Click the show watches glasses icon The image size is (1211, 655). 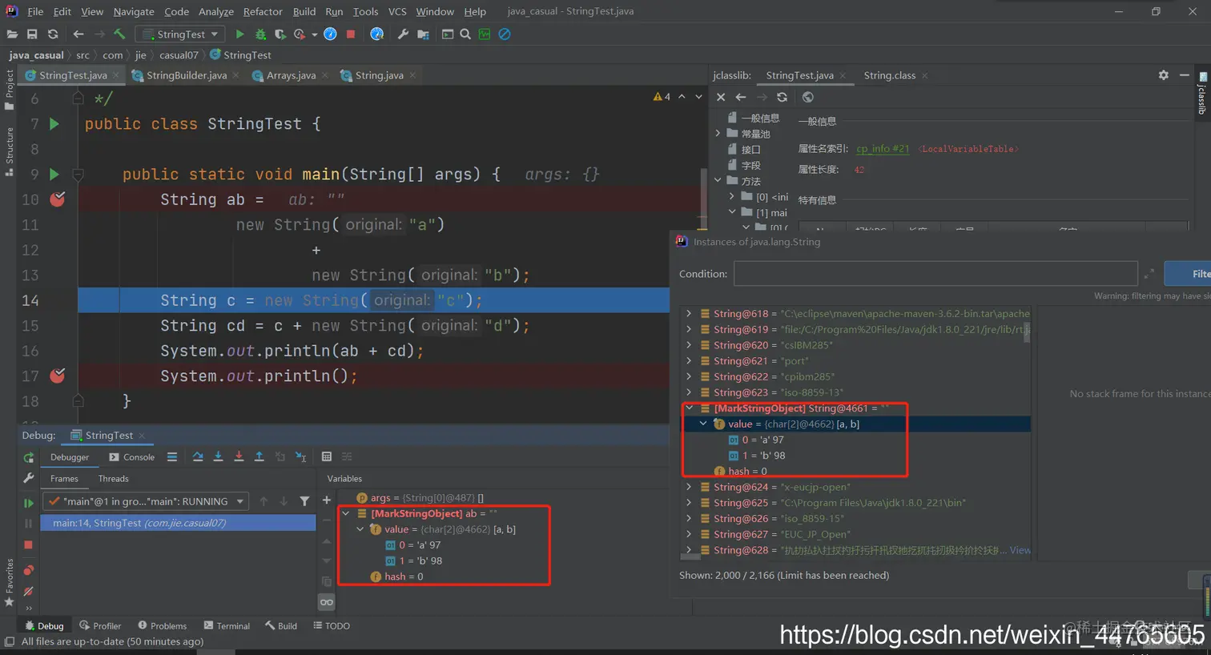click(327, 602)
